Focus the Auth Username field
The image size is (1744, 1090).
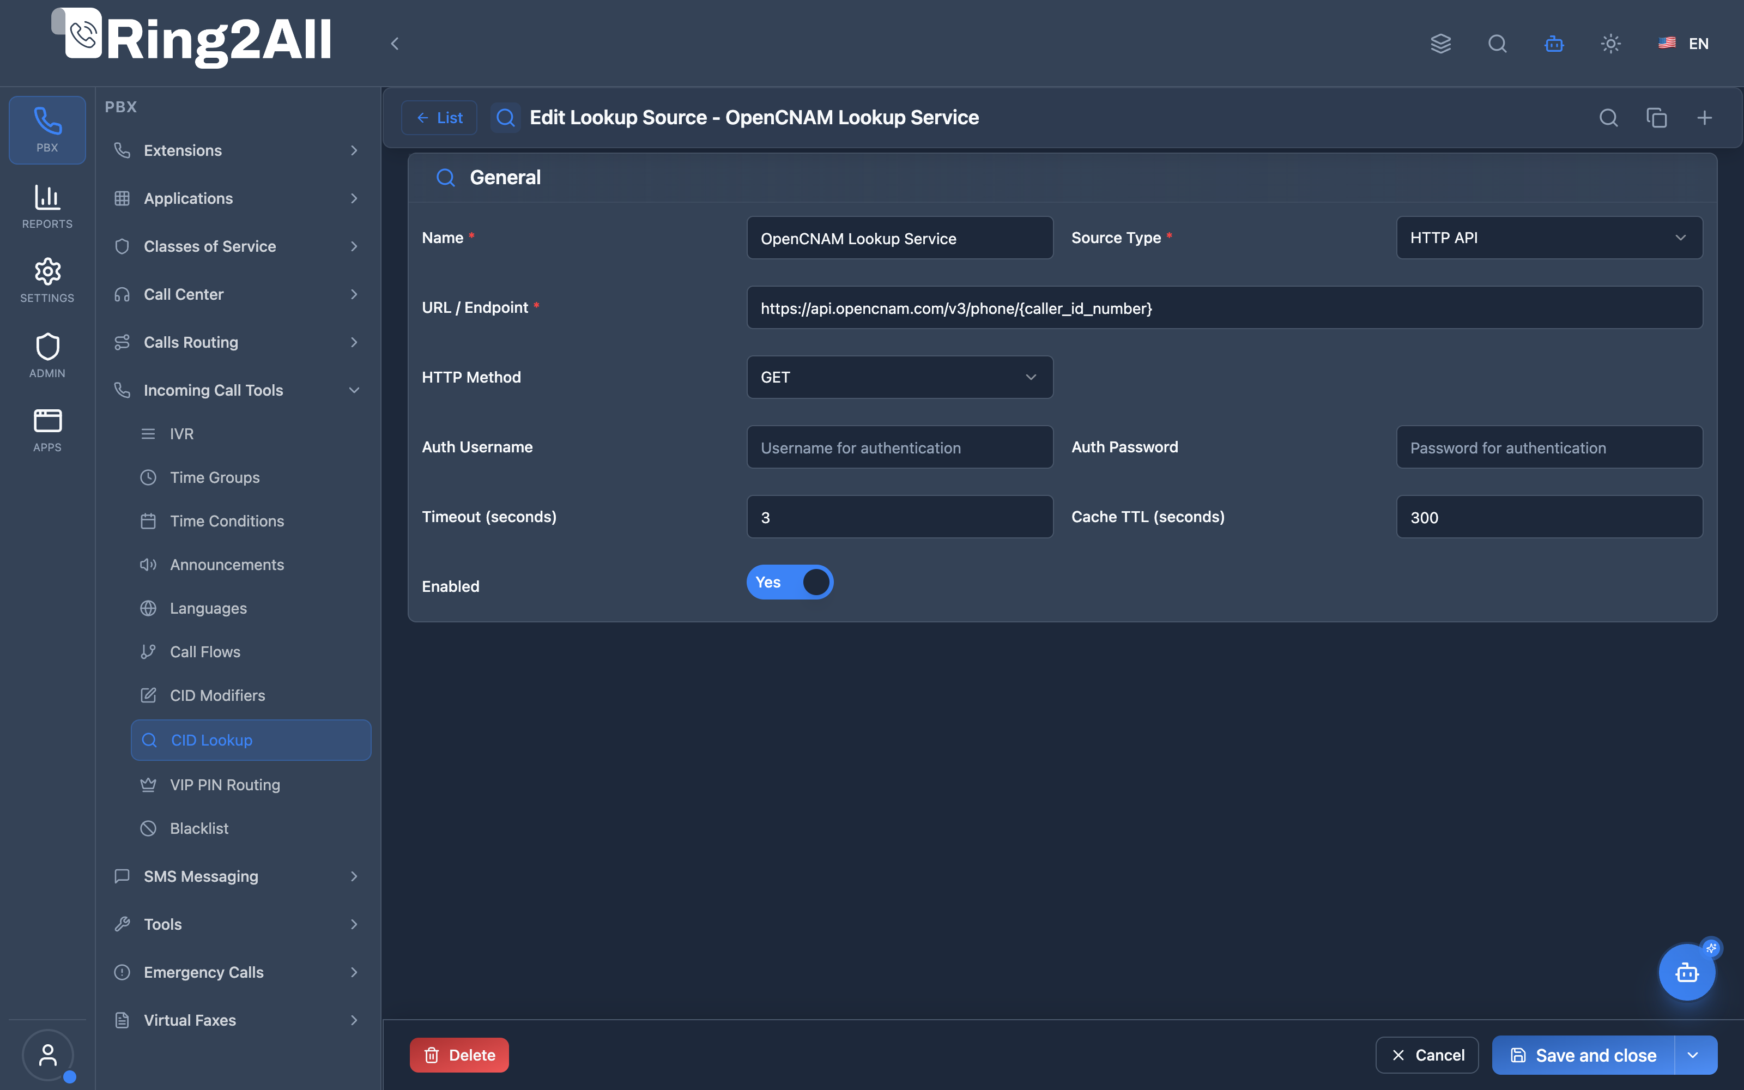pyautogui.click(x=899, y=447)
